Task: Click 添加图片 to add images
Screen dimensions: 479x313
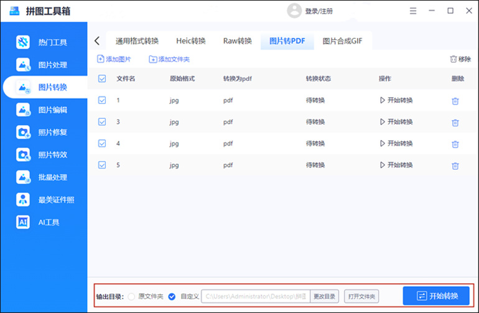Action: pyautogui.click(x=114, y=59)
